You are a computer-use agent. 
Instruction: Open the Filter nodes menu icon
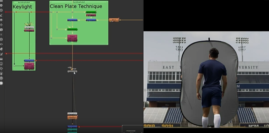[x=1, y=10]
